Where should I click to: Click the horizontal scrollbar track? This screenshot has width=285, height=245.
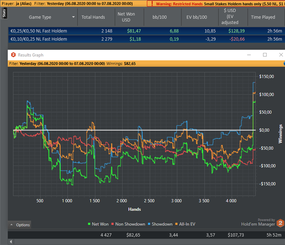tap(149, 242)
